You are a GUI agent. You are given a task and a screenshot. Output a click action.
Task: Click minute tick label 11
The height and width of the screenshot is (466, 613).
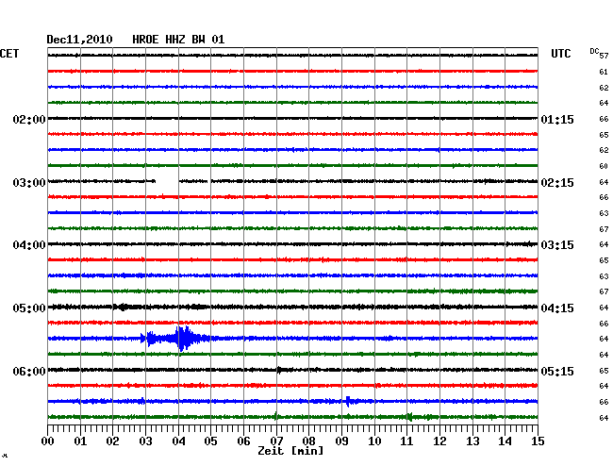[x=407, y=441]
